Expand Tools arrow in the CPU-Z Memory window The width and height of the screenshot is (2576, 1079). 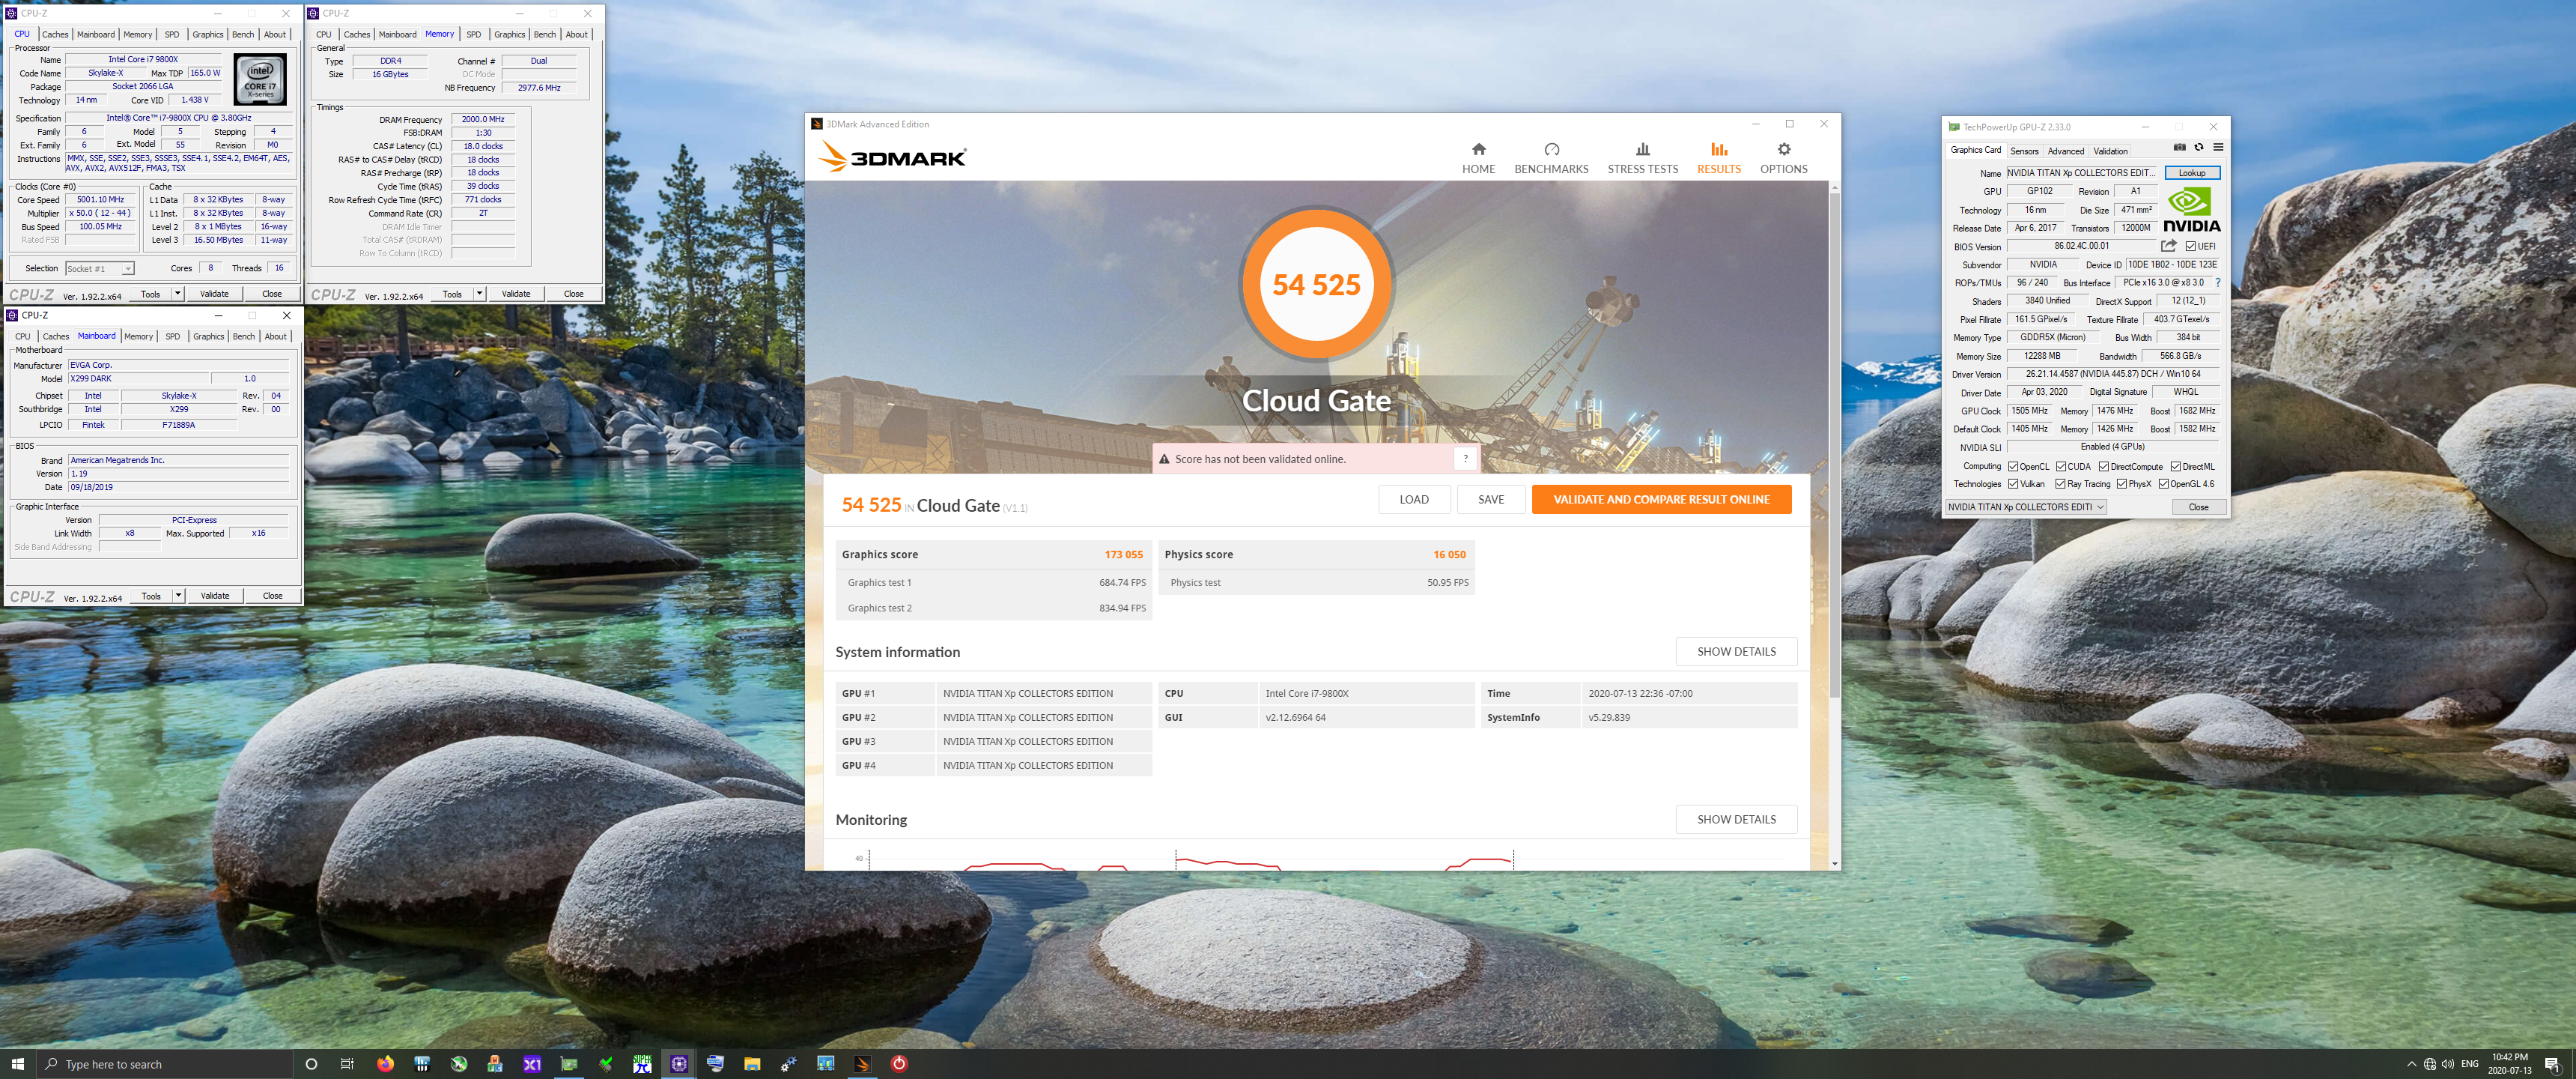pos(480,293)
